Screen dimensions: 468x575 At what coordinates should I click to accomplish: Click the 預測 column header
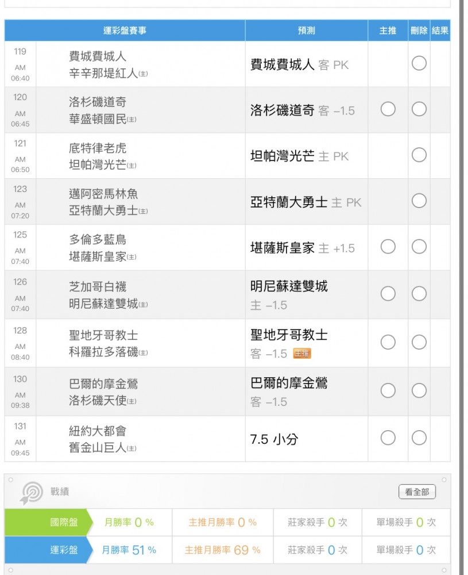pyautogui.click(x=306, y=31)
